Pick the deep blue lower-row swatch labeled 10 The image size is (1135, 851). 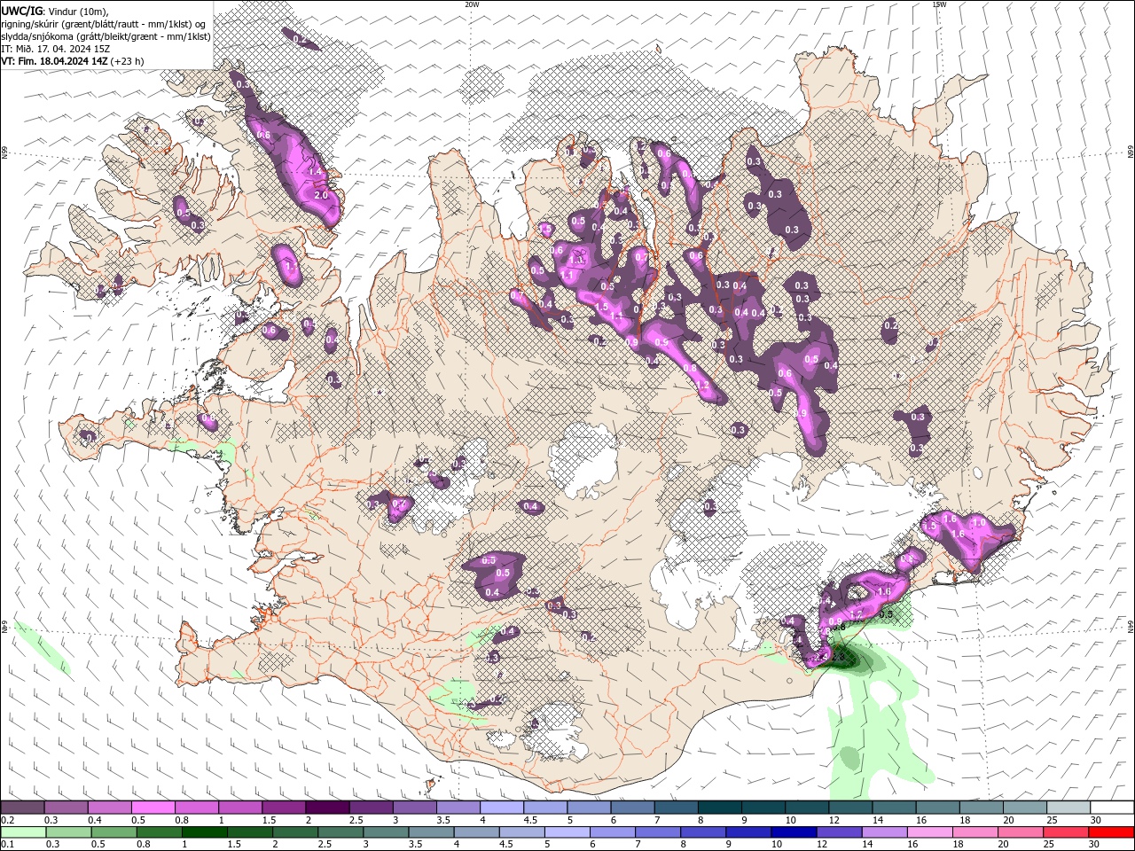coord(794,832)
